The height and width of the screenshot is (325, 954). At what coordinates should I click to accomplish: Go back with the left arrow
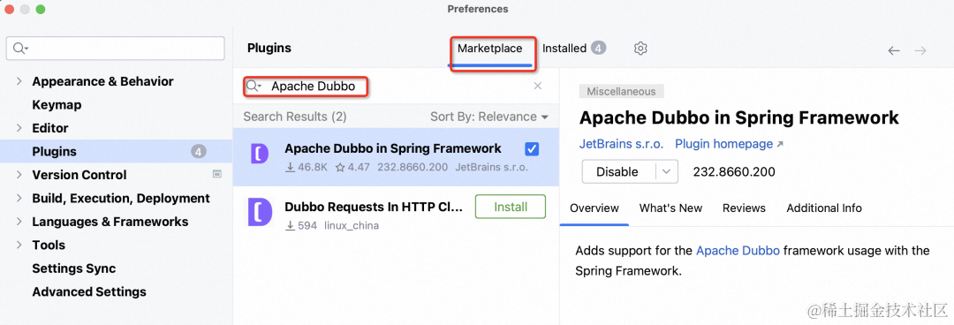click(x=893, y=50)
